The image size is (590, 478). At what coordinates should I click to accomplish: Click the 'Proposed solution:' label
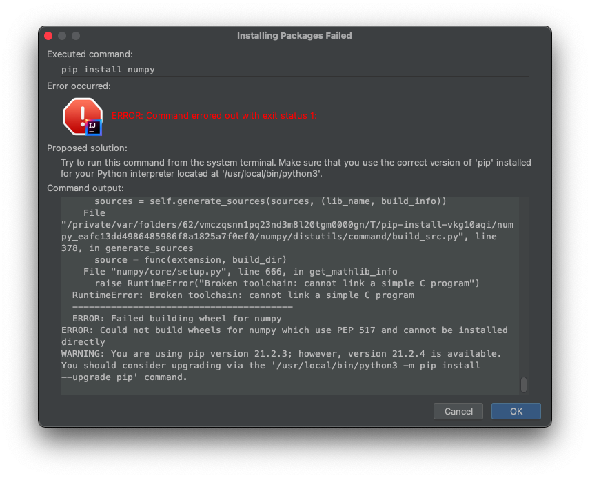pyautogui.click(x=87, y=148)
